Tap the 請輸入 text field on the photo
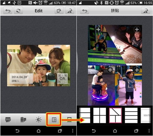 [16, 81]
